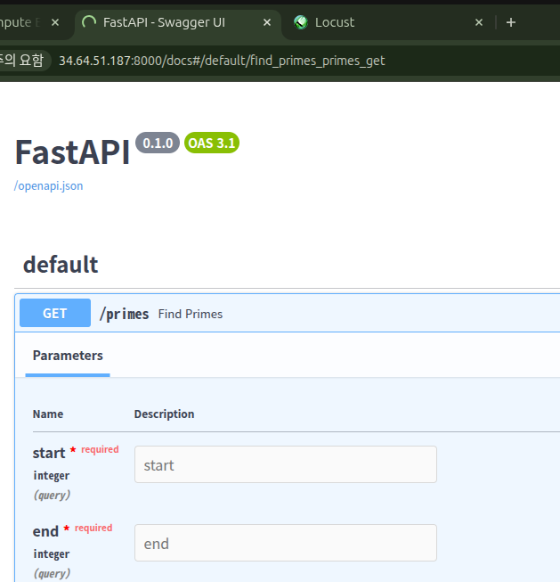Click the end parameter input field

tap(286, 543)
